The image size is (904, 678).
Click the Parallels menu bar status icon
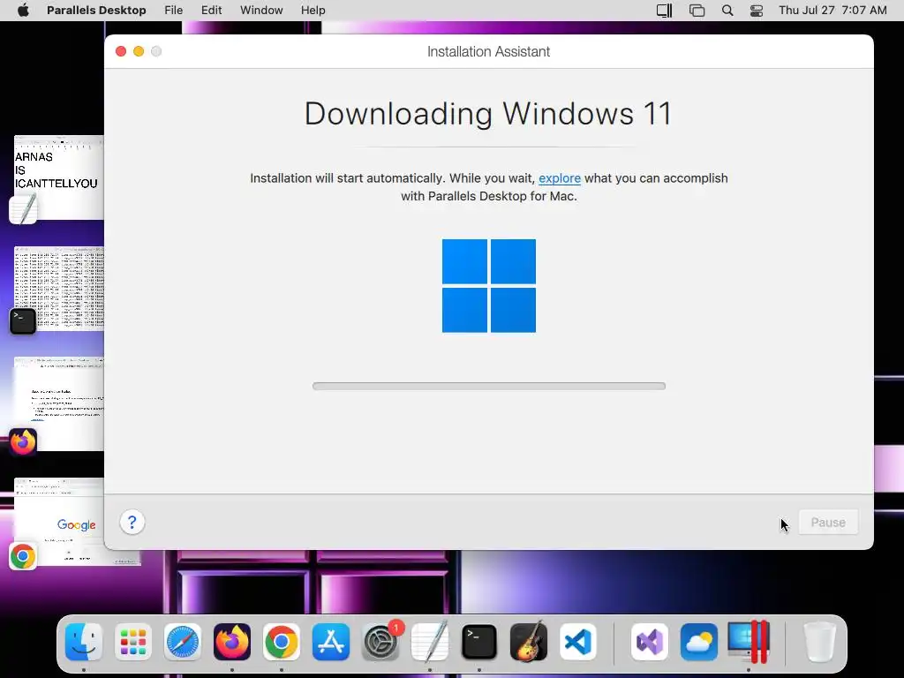(x=664, y=11)
